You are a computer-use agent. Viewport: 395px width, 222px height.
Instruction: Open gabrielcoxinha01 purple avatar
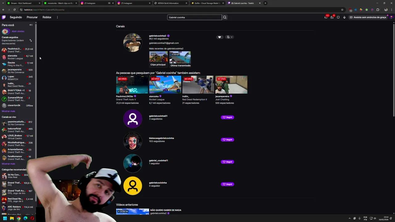pos(133,119)
